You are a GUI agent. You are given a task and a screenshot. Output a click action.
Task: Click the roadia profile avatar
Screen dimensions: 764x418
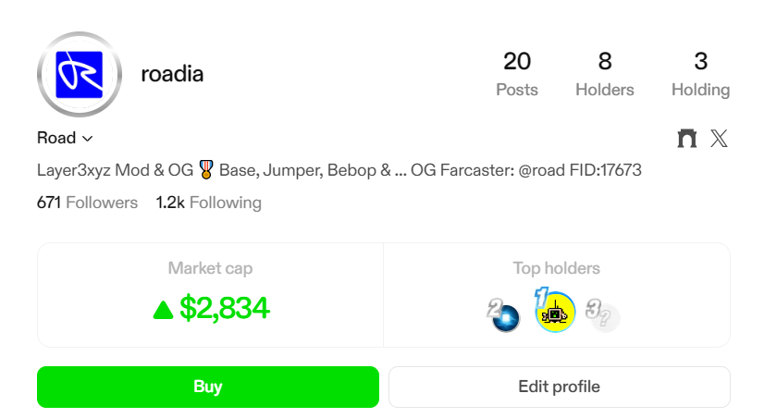79,75
